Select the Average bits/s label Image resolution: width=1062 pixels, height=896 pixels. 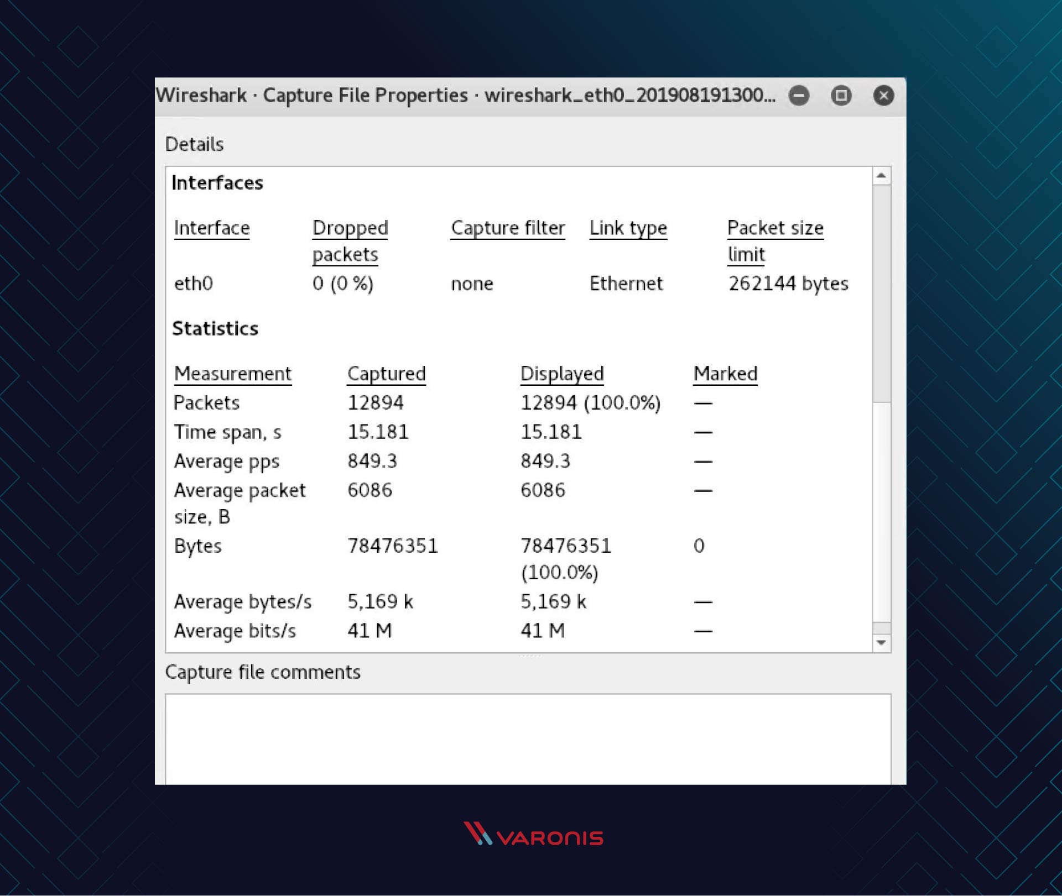pos(235,631)
